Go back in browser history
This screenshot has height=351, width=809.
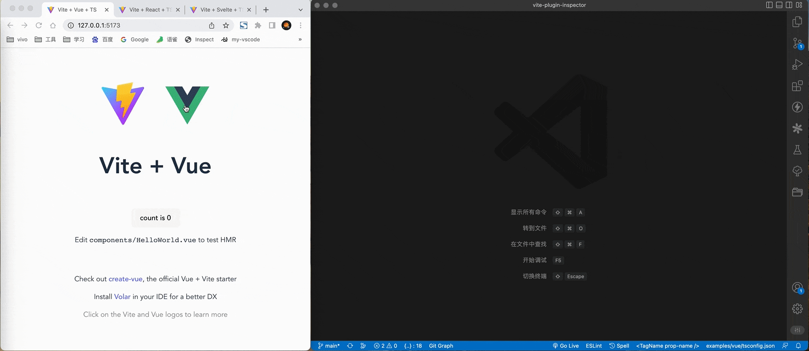point(10,25)
